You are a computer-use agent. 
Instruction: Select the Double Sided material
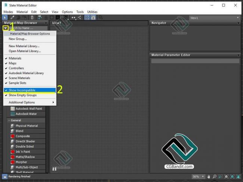coord(28,146)
